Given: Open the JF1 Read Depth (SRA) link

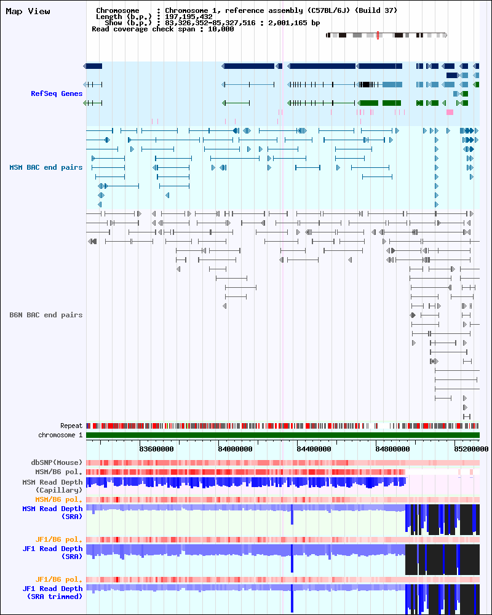Looking at the screenshot, I should tap(52, 553).
